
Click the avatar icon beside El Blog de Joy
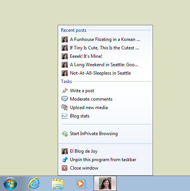[65, 151]
